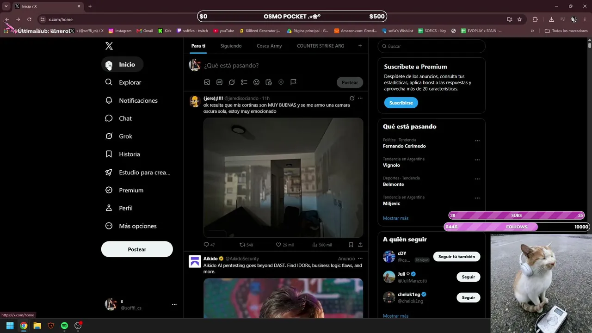
Task: Switch to the COUNTER STRIKE ARG tab
Action: [x=321, y=46]
